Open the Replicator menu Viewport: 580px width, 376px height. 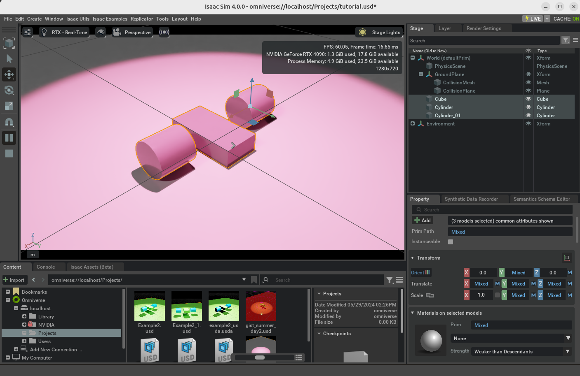pyautogui.click(x=142, y=19)
